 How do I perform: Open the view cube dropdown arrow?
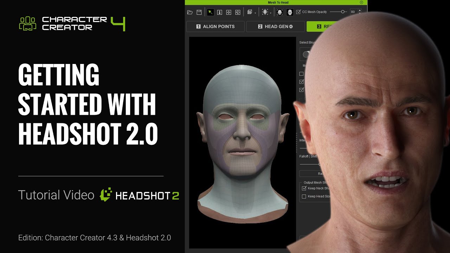coord(255,13)
